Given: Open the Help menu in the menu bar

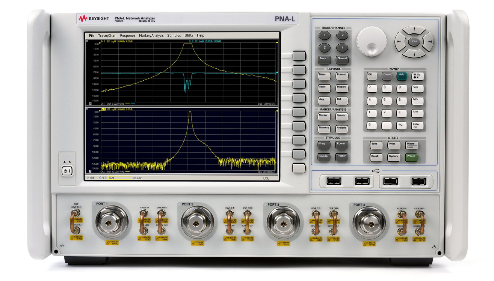Looking at the screenshot, I should click(201, 36).
